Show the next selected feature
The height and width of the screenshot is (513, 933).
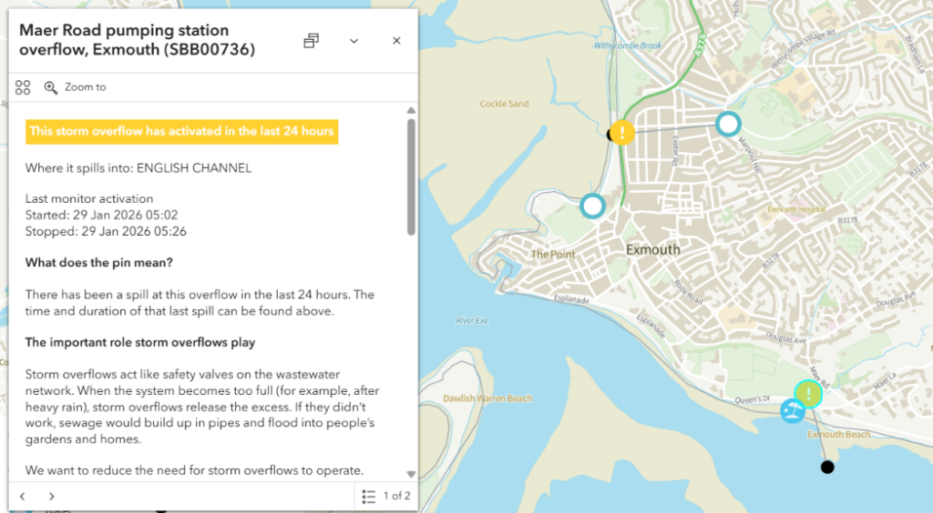coord(52,496)
